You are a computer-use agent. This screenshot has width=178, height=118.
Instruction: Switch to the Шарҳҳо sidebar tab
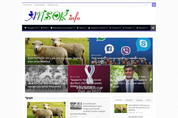[x=139, y=100]
